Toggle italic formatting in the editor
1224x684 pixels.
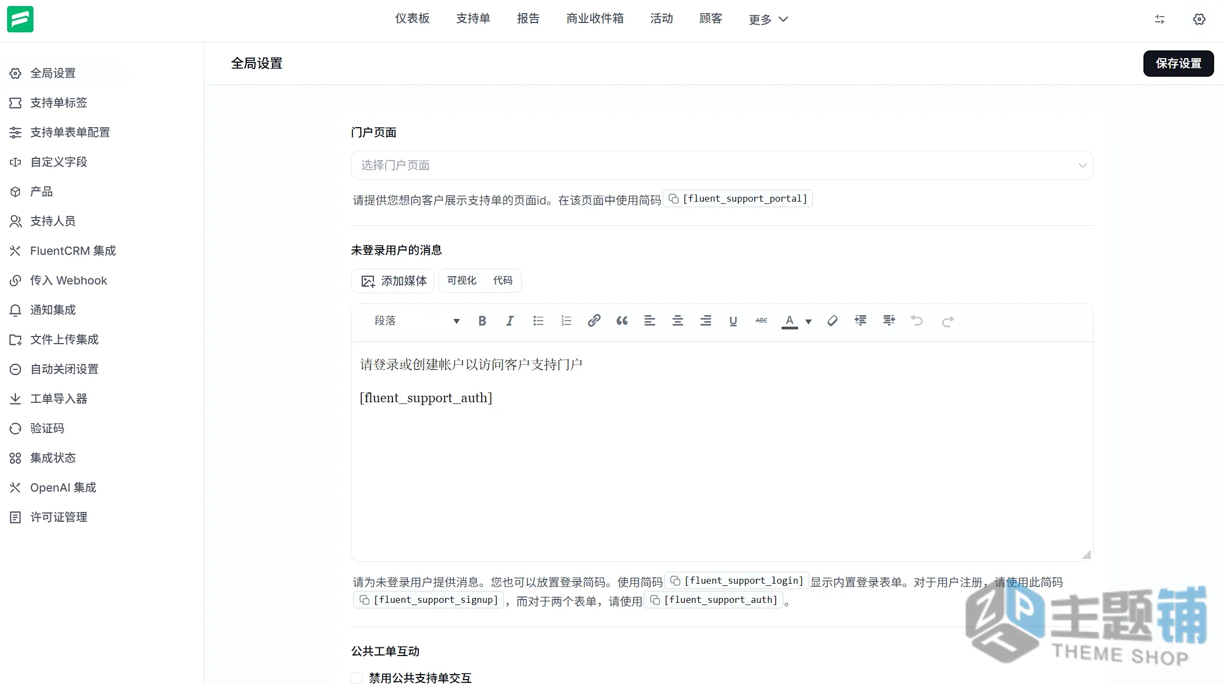tap(510, 321)
